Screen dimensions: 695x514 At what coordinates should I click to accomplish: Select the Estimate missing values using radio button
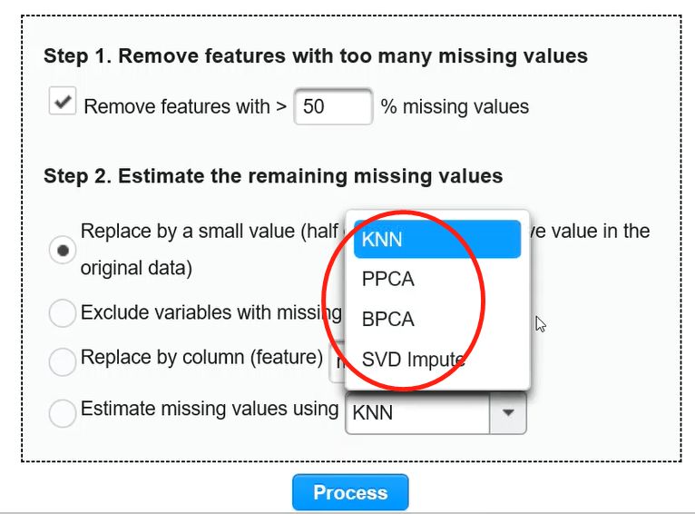tap(63, 413)
